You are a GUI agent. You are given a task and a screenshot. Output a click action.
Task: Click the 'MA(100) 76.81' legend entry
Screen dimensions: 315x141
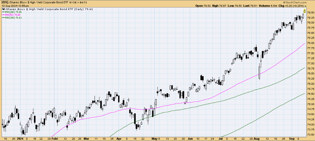13,18
